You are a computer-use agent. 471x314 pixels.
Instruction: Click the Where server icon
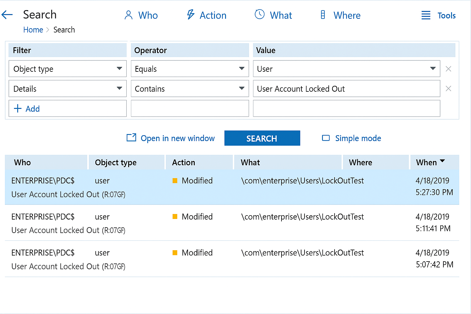pos(323,15)
